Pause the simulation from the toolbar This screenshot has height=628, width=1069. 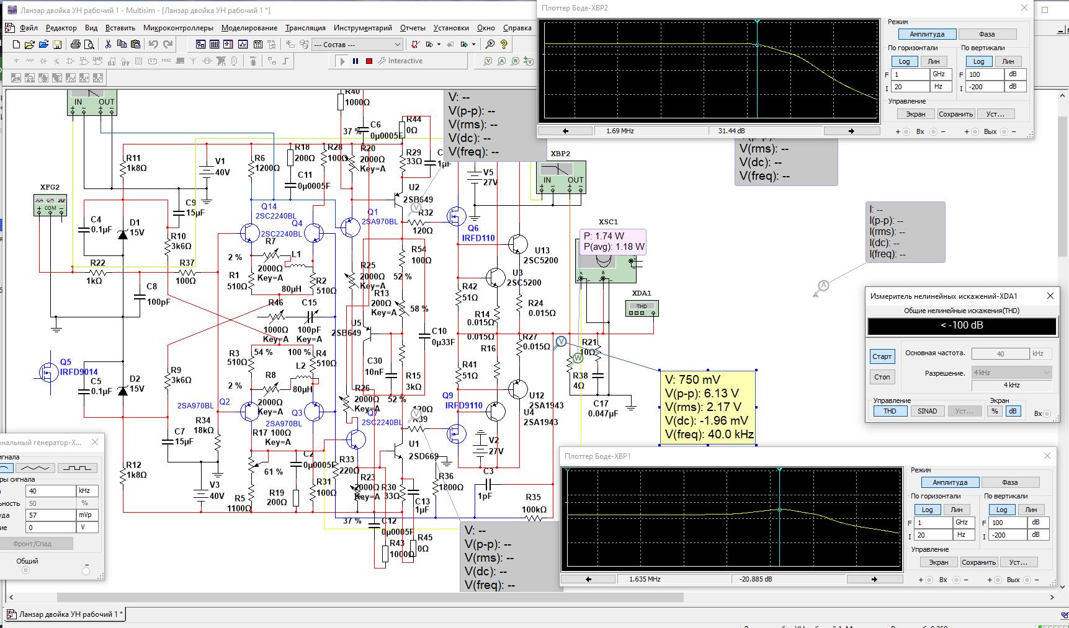[x=356, y=61]
